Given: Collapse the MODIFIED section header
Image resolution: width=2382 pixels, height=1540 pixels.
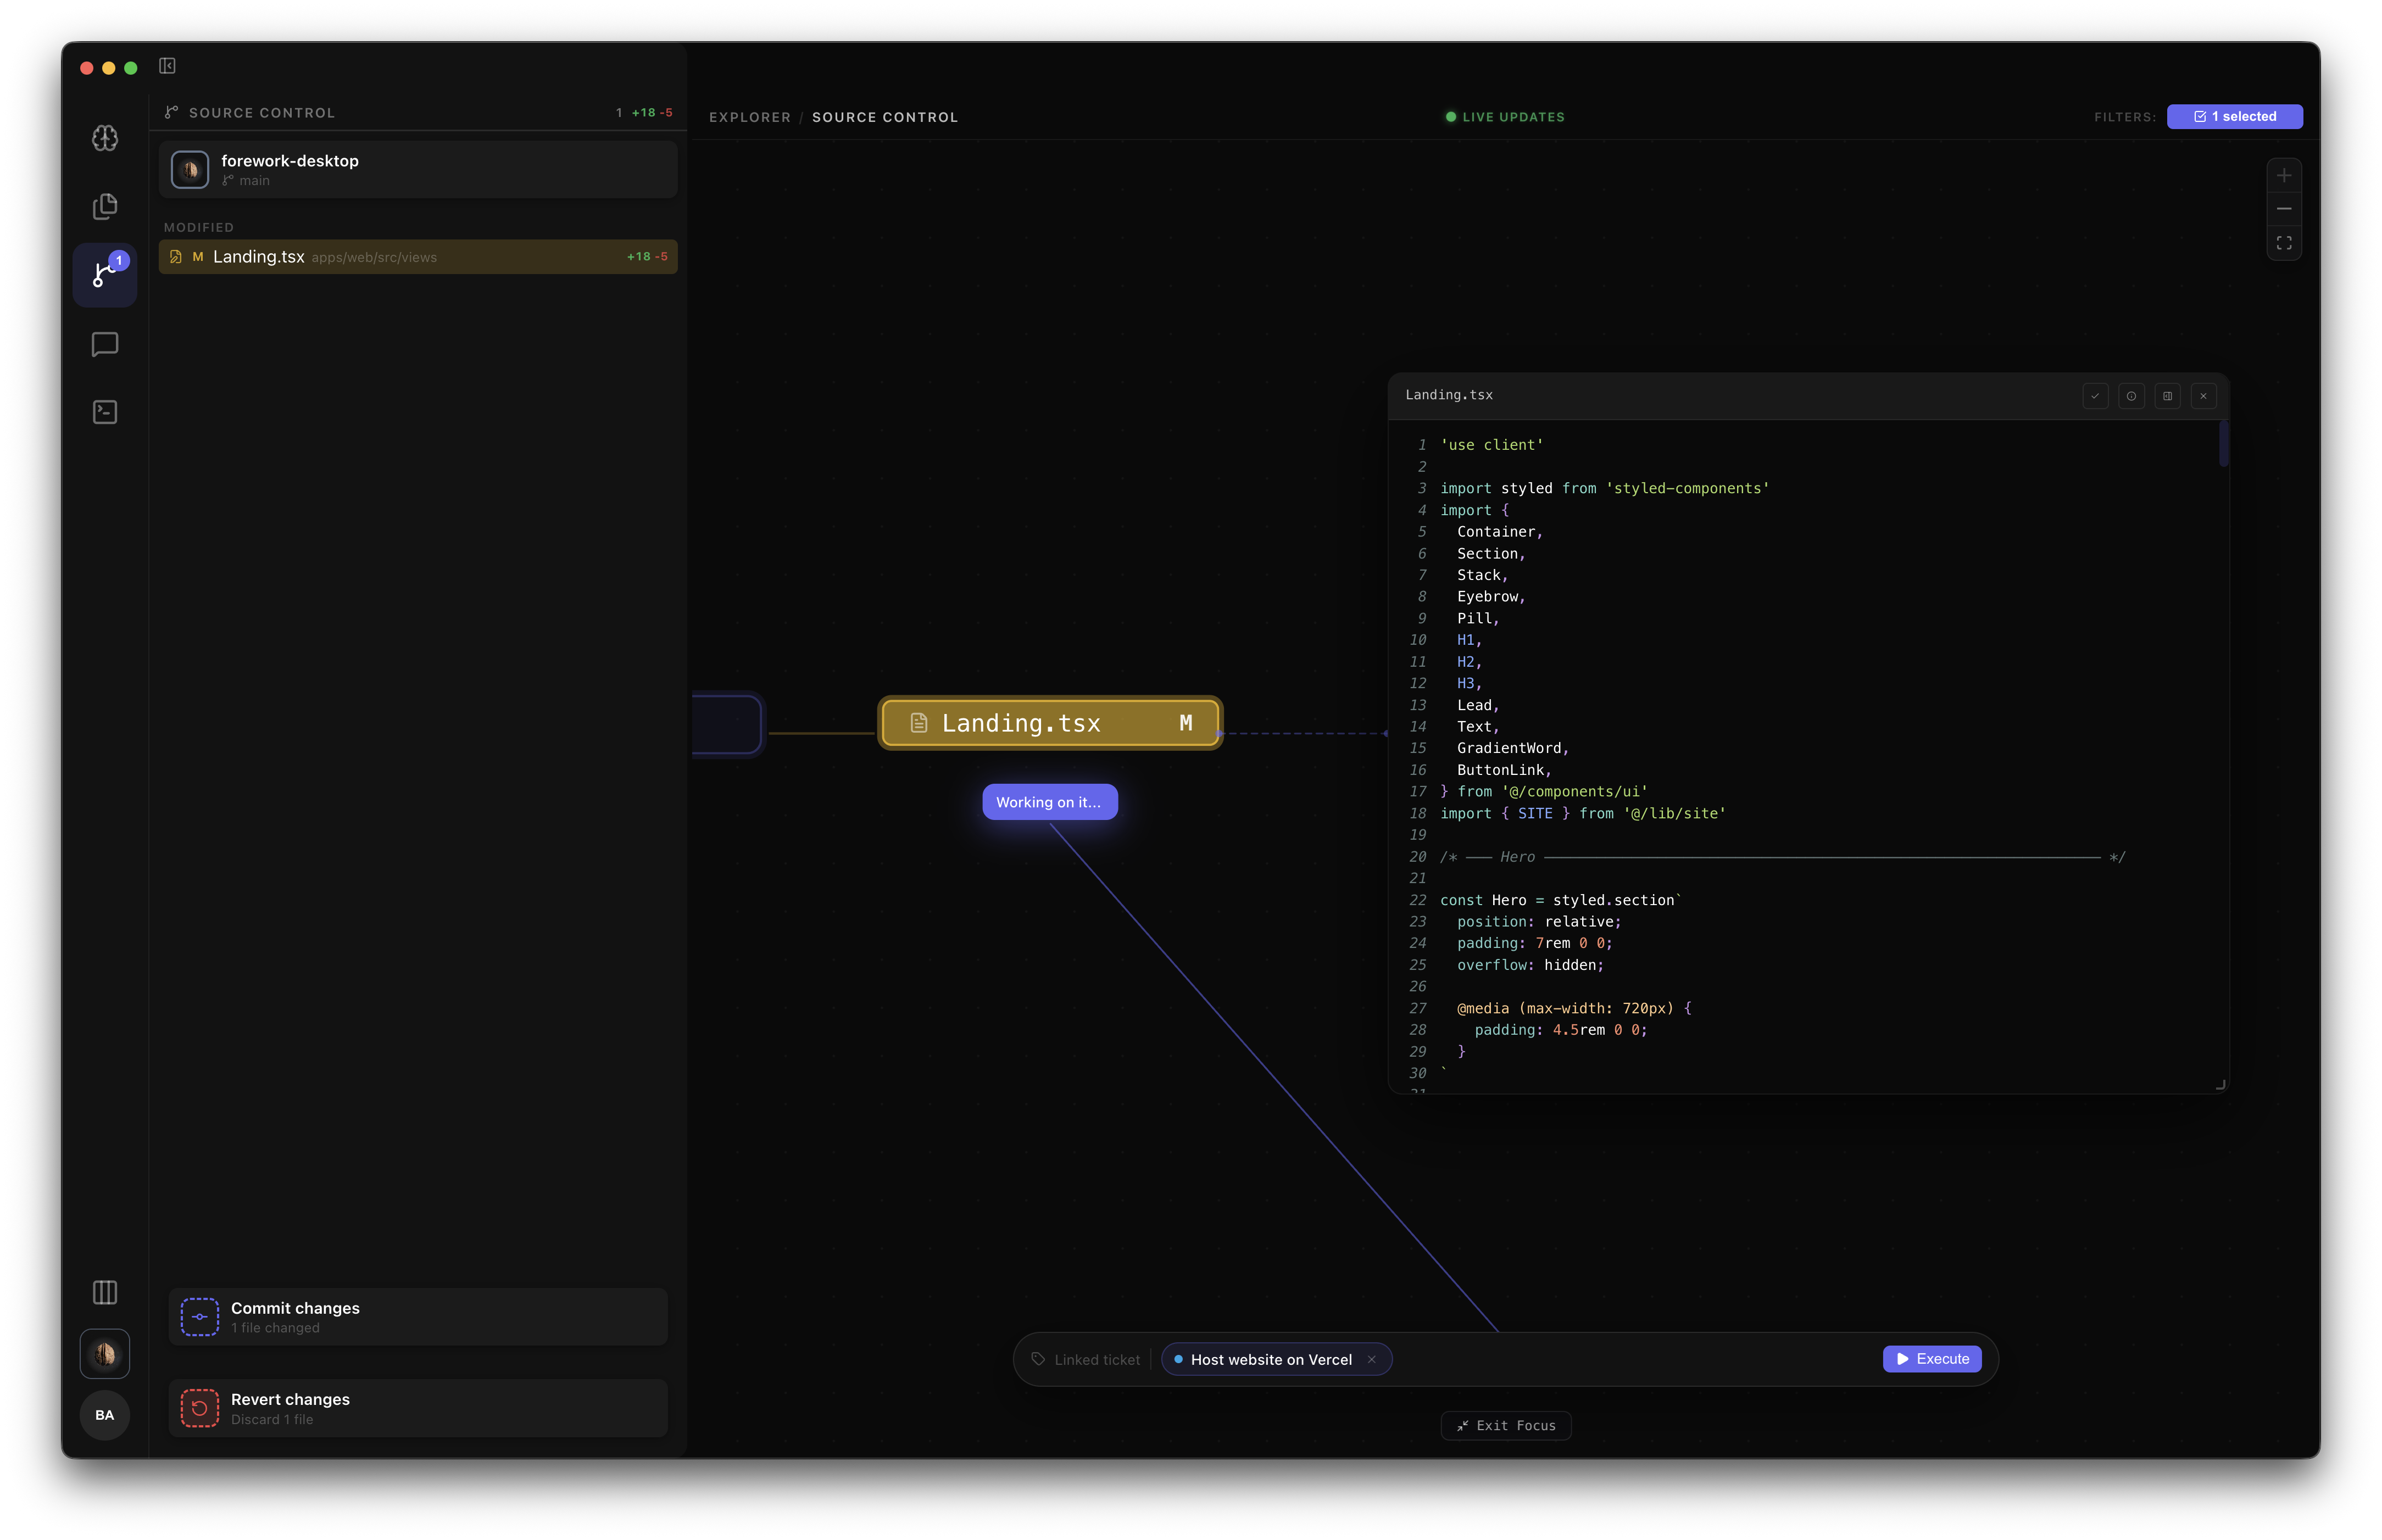Looking at the screenshot, I should click(x=199, y=228).
